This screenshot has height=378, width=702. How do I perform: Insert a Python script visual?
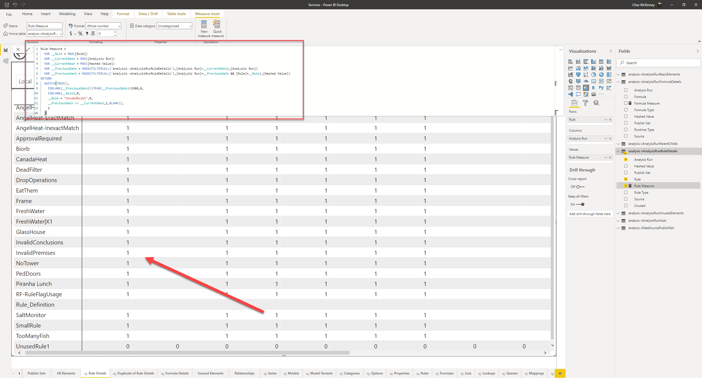[601, 88]
